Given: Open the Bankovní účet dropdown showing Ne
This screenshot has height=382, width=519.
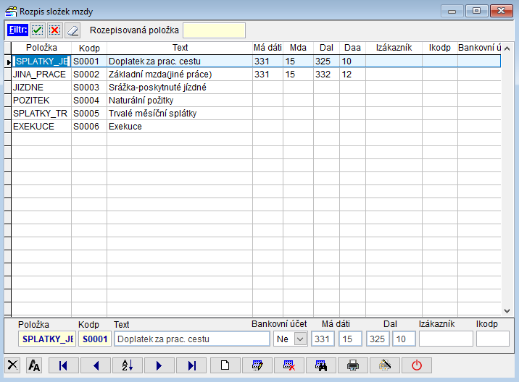Looking at the screenshot, I should 300,339.
